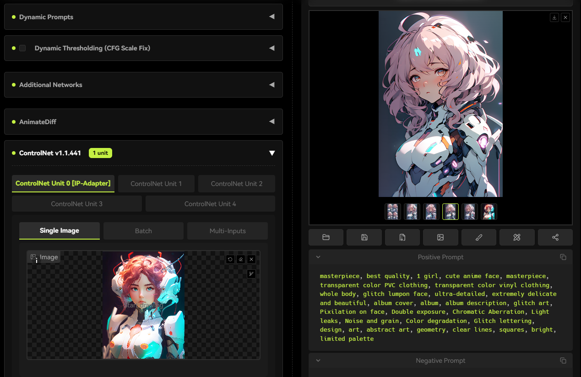581x377 pixels.
Task: Expand the AnimateDiff section
Action: click(x=143, y=122)
